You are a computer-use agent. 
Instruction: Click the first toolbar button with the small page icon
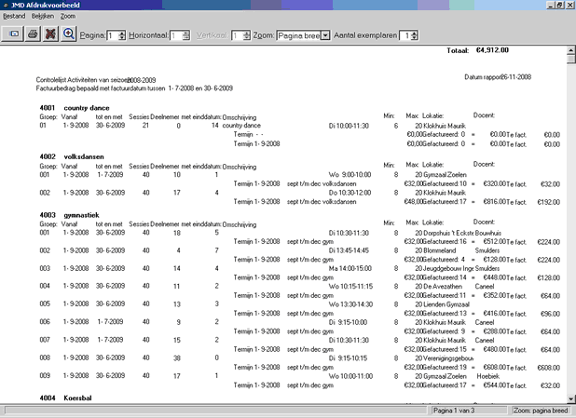(x=13, y=34)
